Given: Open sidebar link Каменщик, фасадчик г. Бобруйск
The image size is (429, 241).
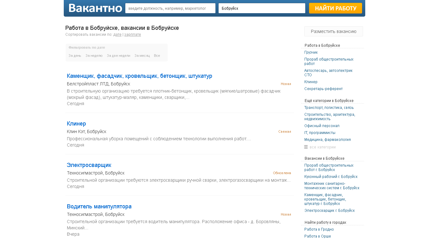Looking at the screenshot, I should click(x=325, y=199).
